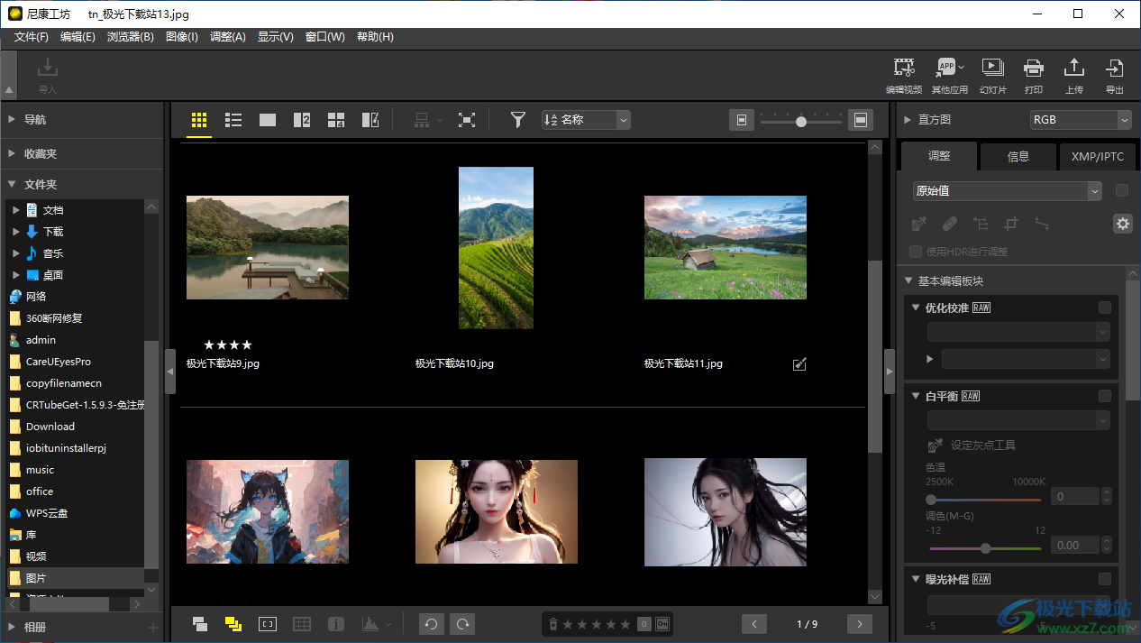Collapse the right panel with arrow handle
Image resolution: width=1141 pixels, height=643 pixels.
coord(889,372)
